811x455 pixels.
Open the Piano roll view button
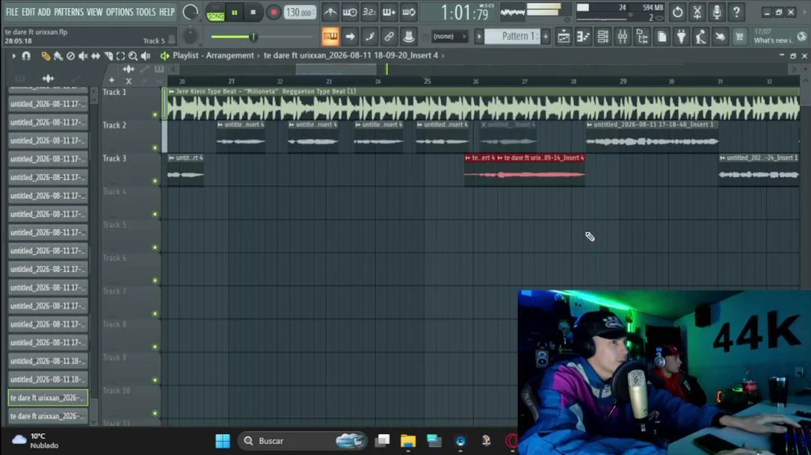coord(583,37)
